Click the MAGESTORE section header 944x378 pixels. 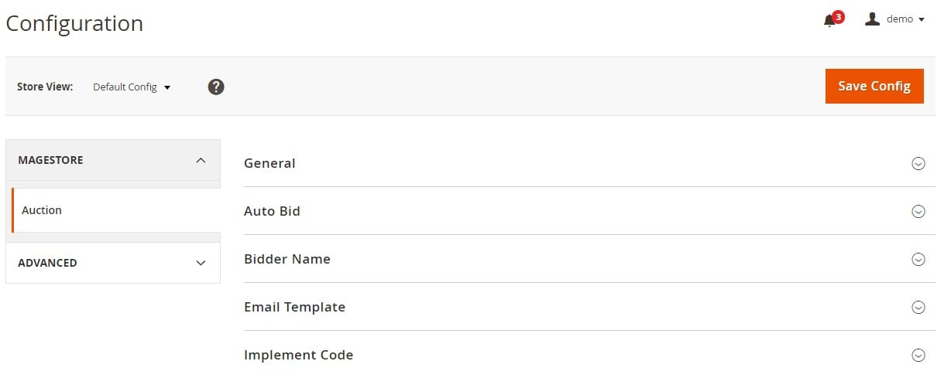click(x=113, y=160)
